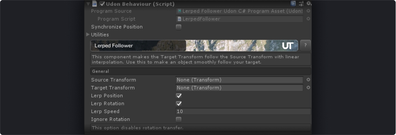Open object picker for Program Script

click(x=308, y=19)
